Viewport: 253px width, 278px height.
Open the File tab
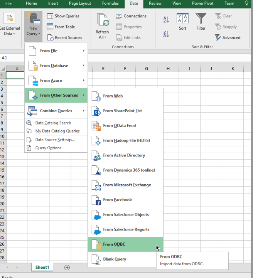tap(8, 3)
